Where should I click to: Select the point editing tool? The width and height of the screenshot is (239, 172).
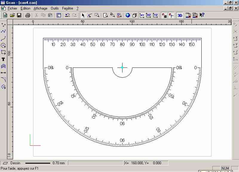[x=90, y=15]
